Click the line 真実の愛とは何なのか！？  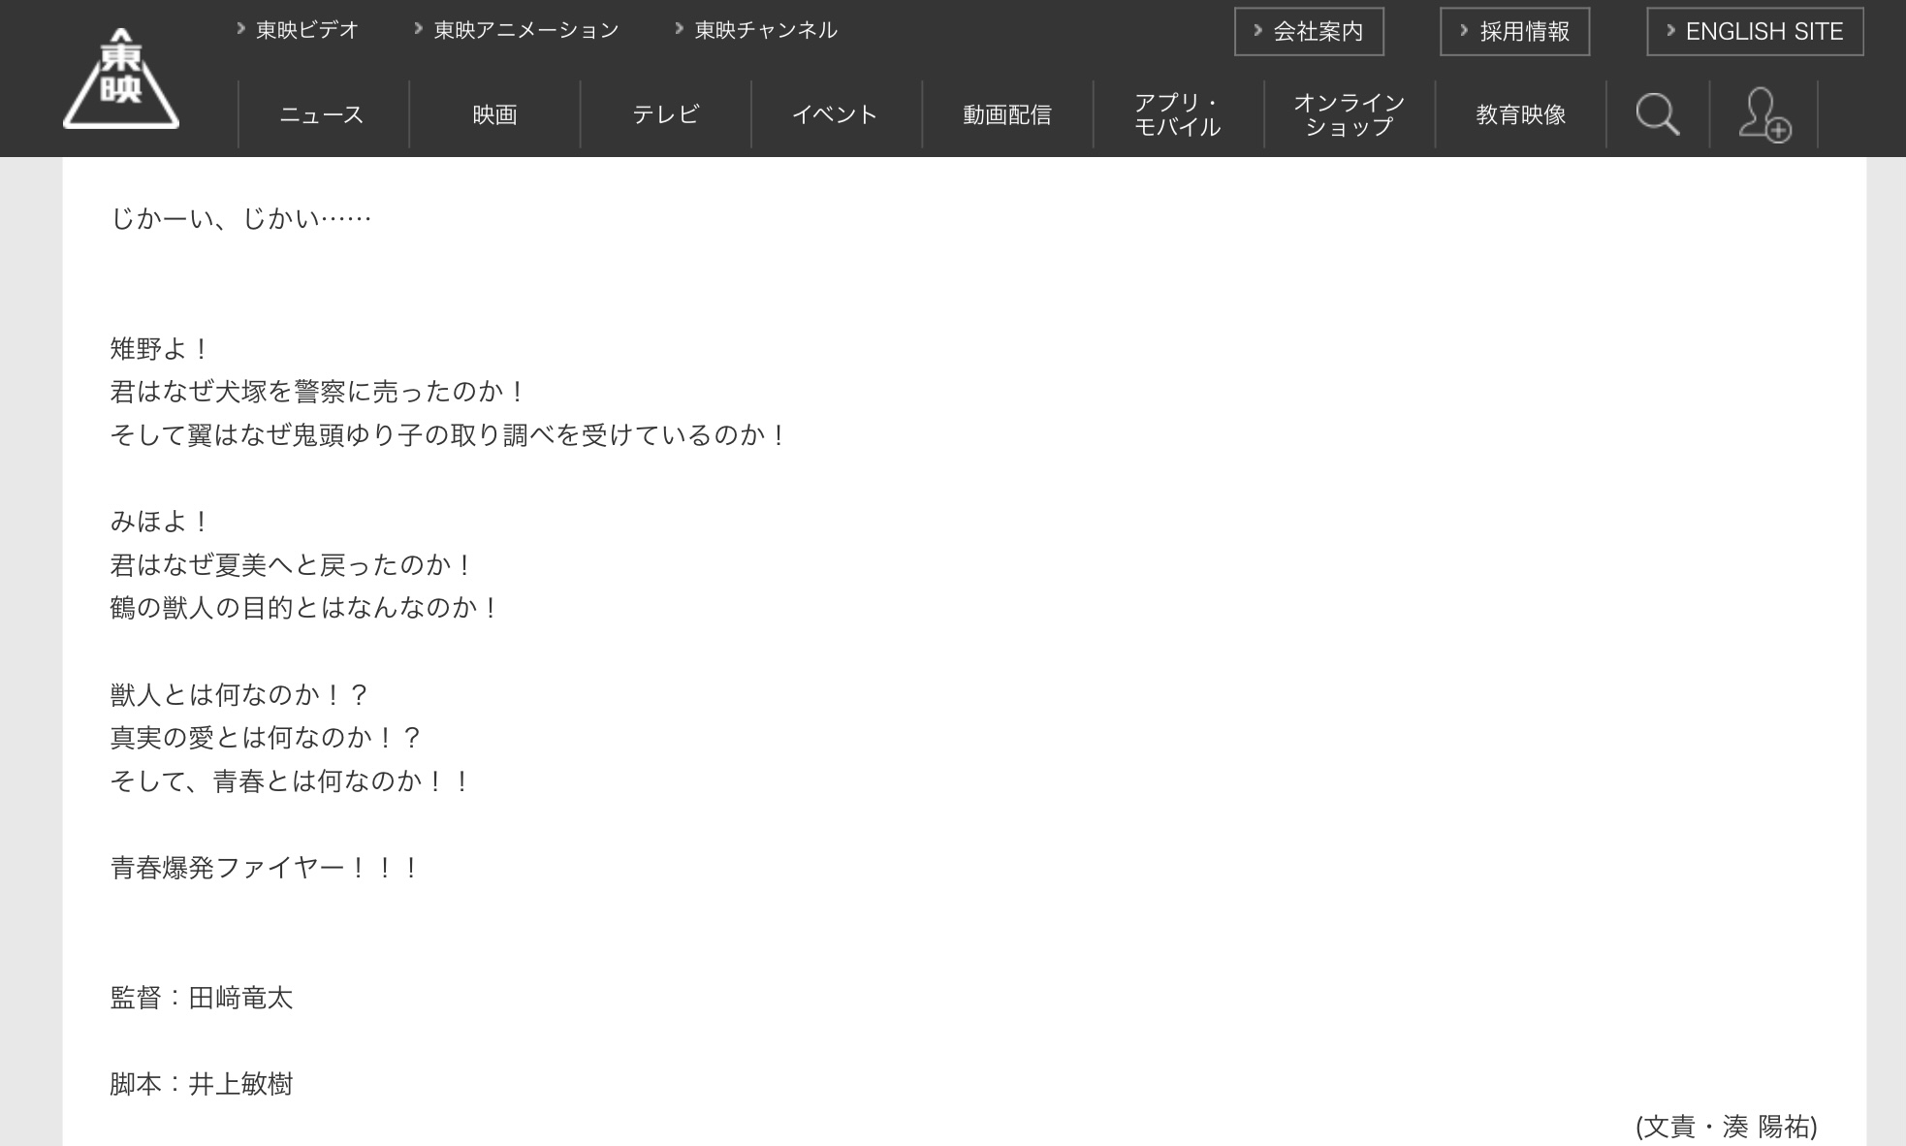(266, 738)
